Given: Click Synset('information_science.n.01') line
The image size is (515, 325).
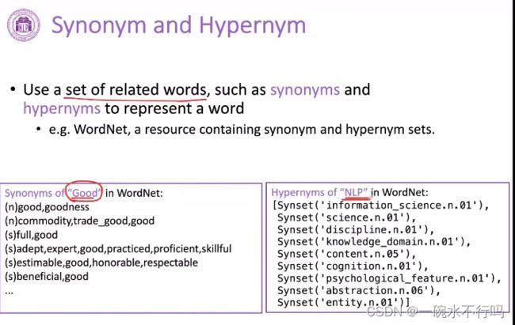Looking at the screenshot, I should 381,206.
